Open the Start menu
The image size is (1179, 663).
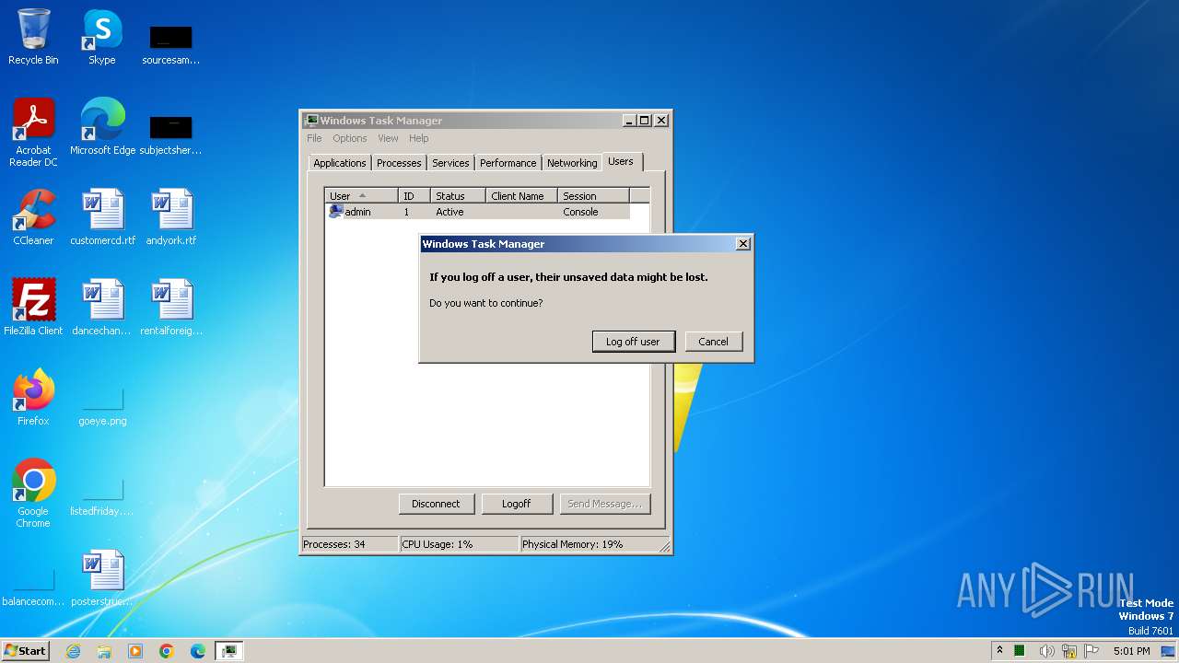point(25,651)
